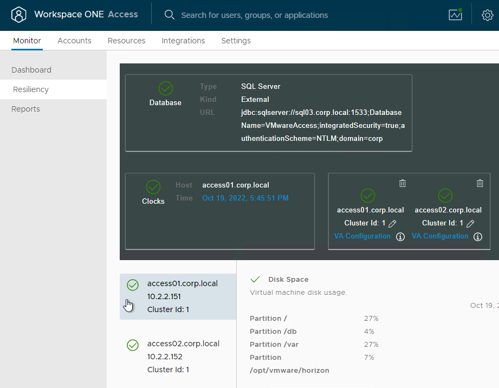This screenshot has width=499, height=388.
Task: Edit Cluster Id for access02.corp.local
Action: [x=470, y=223]
